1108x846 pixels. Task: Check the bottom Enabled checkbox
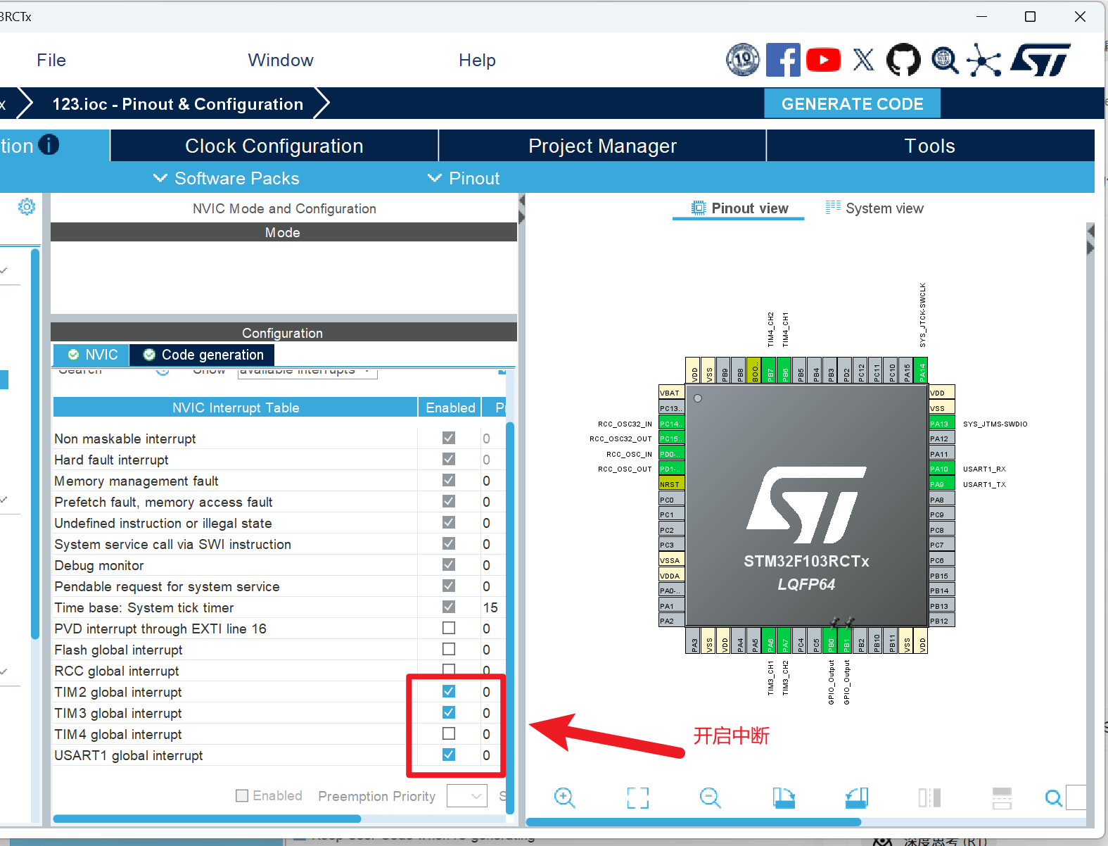point(242,795)
